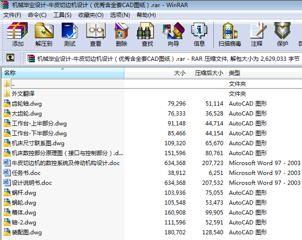This screenshot has height=240, width=302.
Task: Sort by the 类型 column header
Action: pyautogui.click(x=264, y=73)
